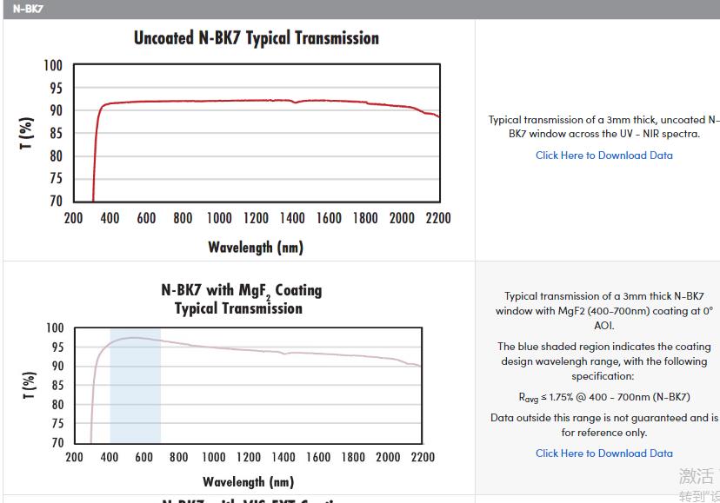Image resolution: width=720 pixels, height=503 pixels.
Task: Click the blue shaded coating design region
Action: pyautogui.click(x=136, y=400)
